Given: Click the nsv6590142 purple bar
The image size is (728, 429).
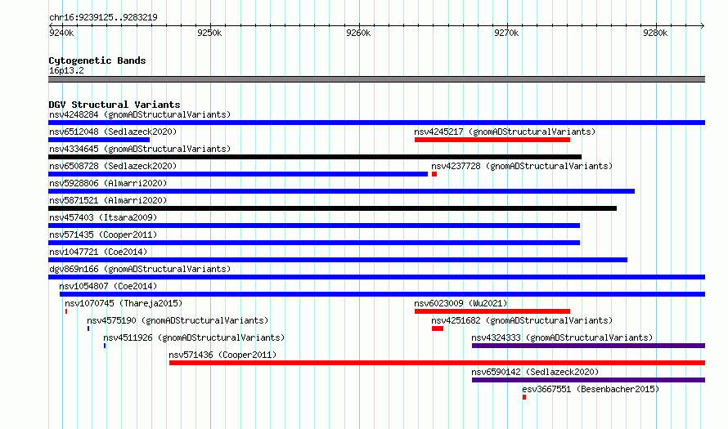Looking at the screenshot, I should click(x=588, y=380).
